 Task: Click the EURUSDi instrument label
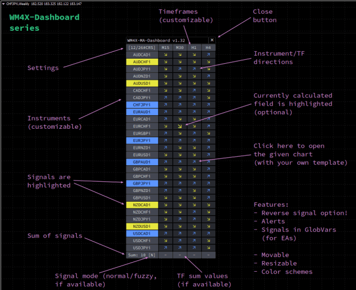142,155
